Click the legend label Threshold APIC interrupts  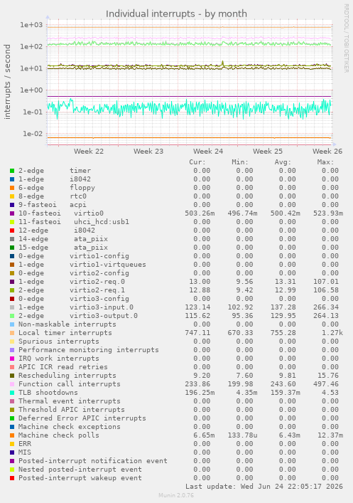coord(72,410)
